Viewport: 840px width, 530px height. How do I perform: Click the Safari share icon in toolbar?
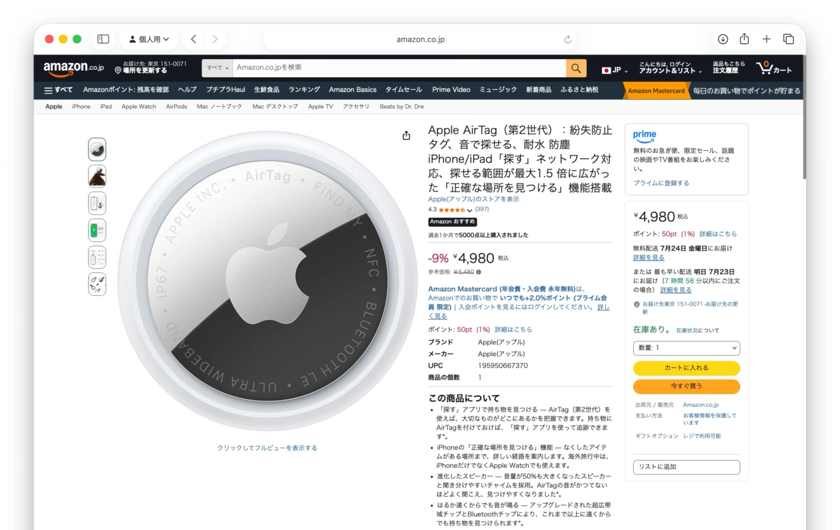point(744,39)
